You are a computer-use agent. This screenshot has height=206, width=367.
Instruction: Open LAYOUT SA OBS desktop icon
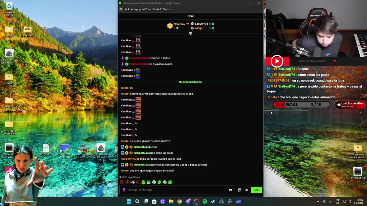[x=358, y=173]
